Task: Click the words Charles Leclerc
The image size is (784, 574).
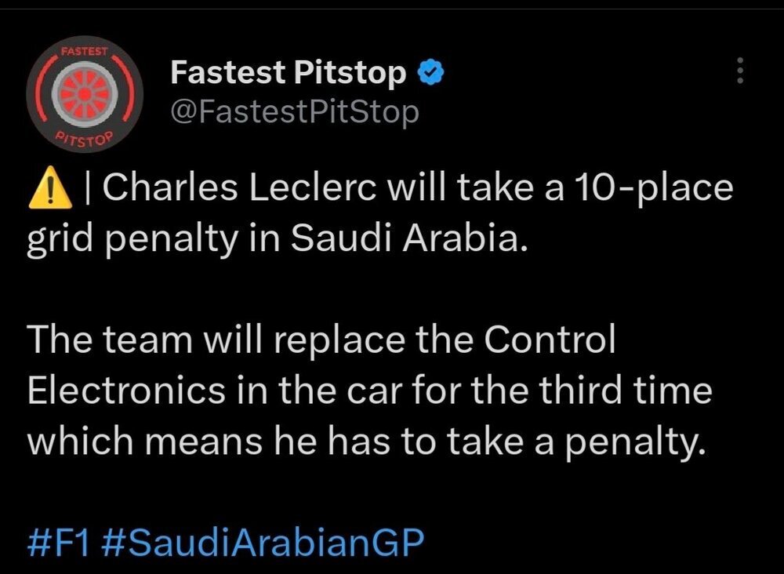Action: pyautogui.click(x=238, y=187)
